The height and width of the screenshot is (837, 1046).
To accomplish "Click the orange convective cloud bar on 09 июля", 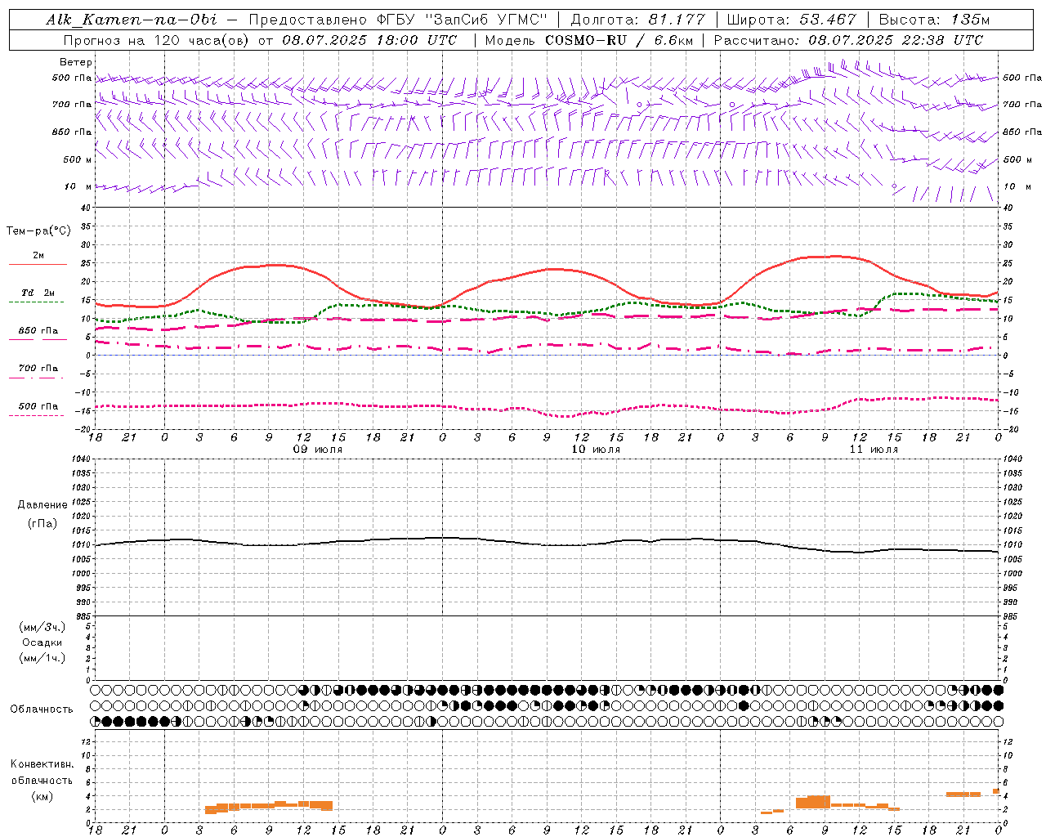I will (269, 806).
